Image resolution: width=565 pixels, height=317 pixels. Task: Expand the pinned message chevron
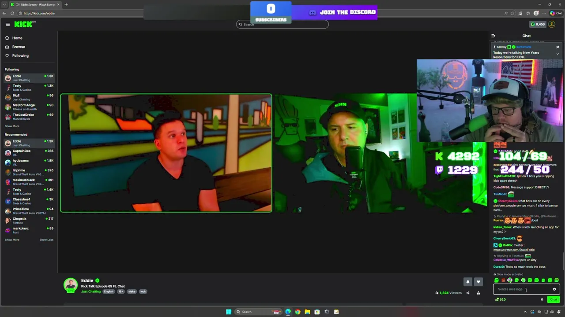[x=557, y=54]
